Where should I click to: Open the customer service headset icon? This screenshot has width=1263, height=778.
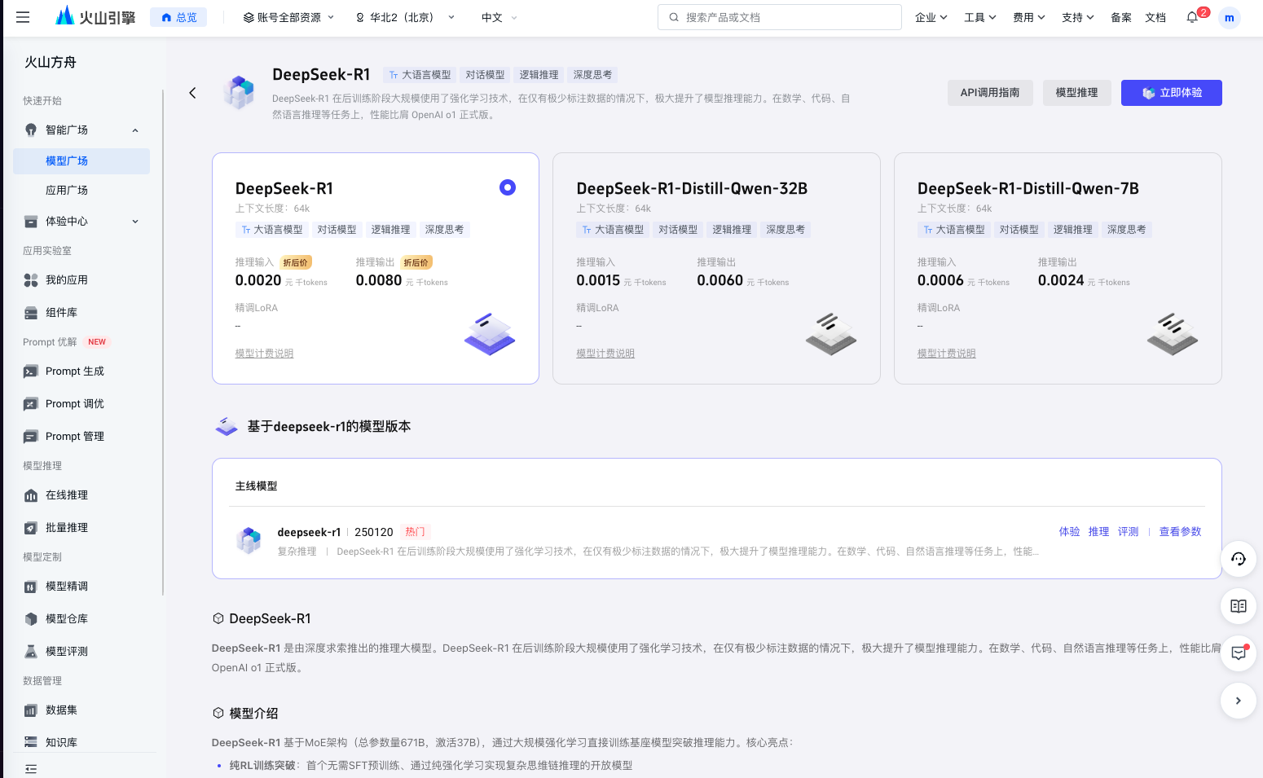[1239, 559]
